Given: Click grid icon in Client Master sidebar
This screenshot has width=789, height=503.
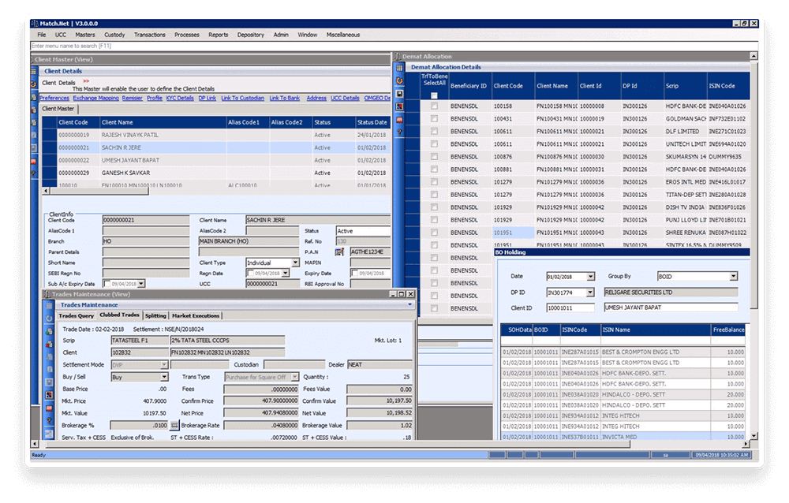Looking at the screenshot, I should pos(34,72).
